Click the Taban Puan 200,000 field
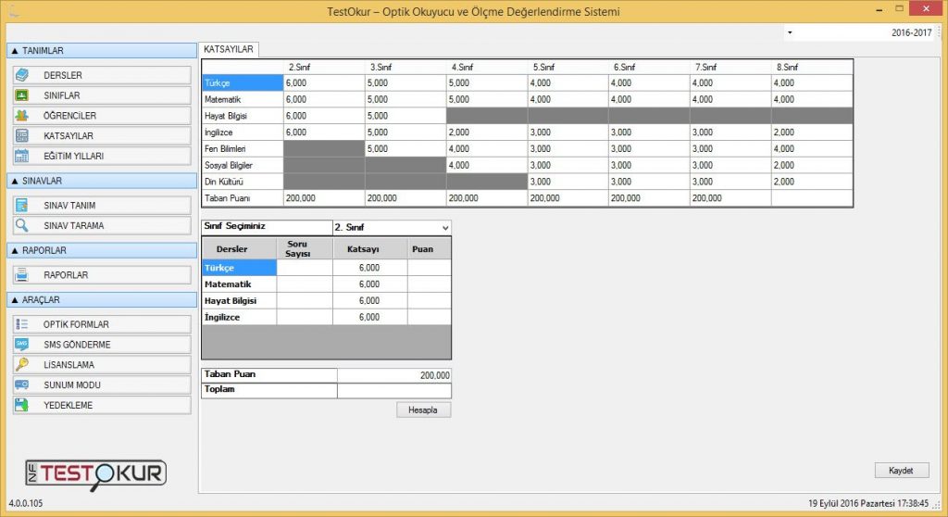This screenshot has height=517, width=948. pos(394,375)
